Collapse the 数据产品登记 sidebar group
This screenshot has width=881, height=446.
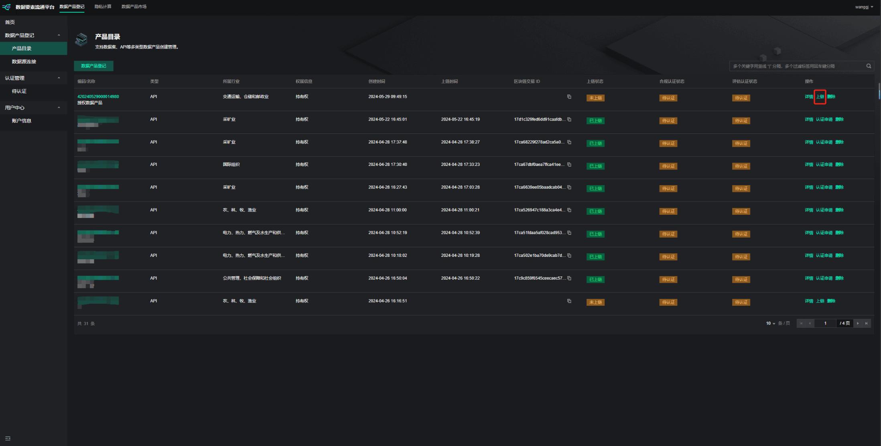click(x=59, y=35)
